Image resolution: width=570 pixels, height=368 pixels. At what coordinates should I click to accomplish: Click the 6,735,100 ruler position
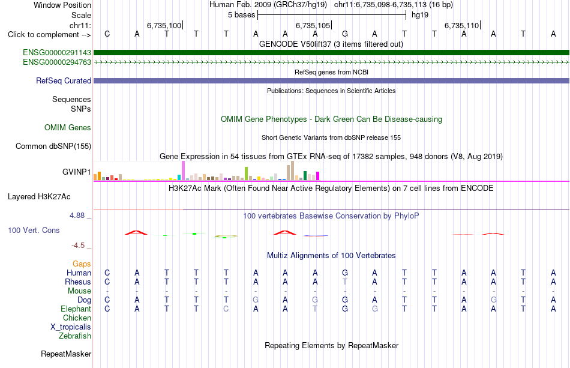(164, 25)
